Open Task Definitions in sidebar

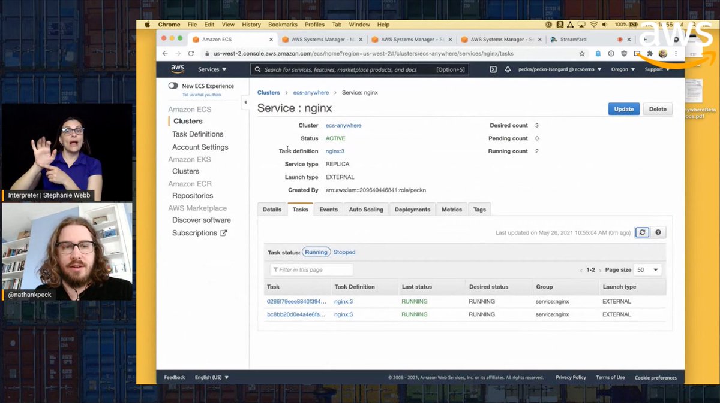[x=197, y=134]
